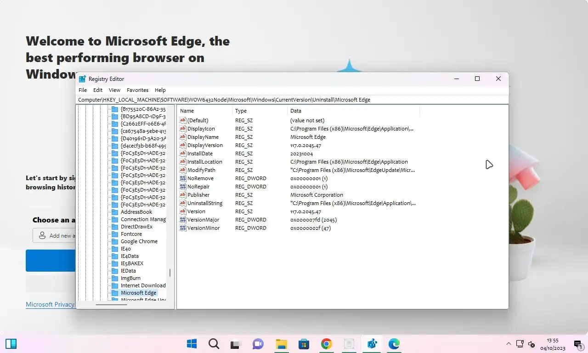Viewport: 588px width, 353px height.
Task: Select the DisplayVersion string value icon
Action: pos(183,145)
